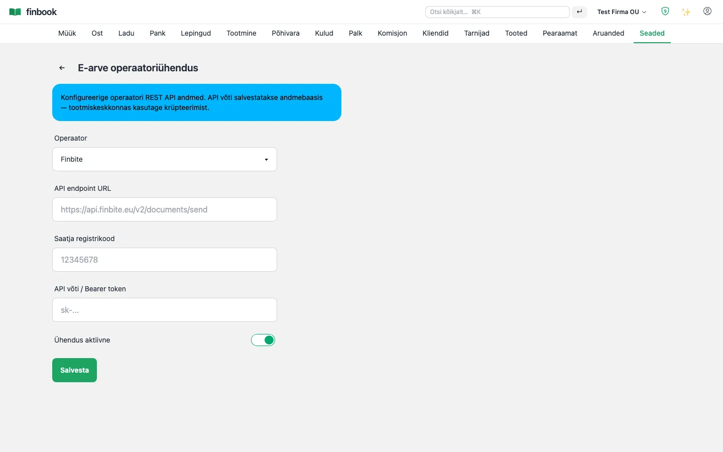
Task: Click the Operaator field label
Action: coord(71,138)
